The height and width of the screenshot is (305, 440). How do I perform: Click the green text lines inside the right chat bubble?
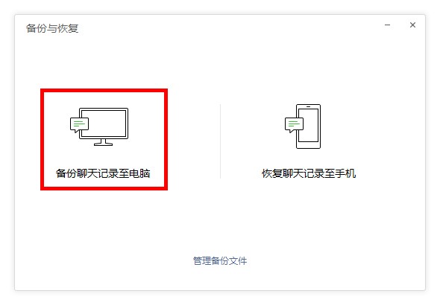point(294,123)
